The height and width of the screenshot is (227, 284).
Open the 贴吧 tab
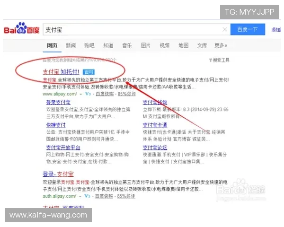89,45
